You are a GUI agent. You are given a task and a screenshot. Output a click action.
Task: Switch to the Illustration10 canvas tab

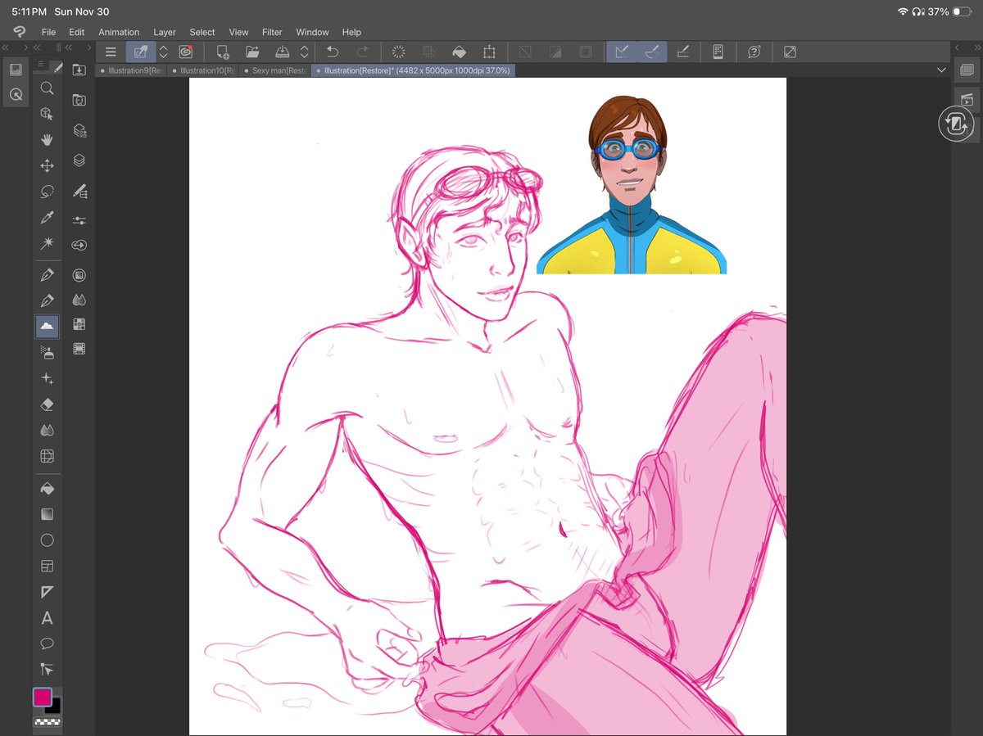pos(204,71)
